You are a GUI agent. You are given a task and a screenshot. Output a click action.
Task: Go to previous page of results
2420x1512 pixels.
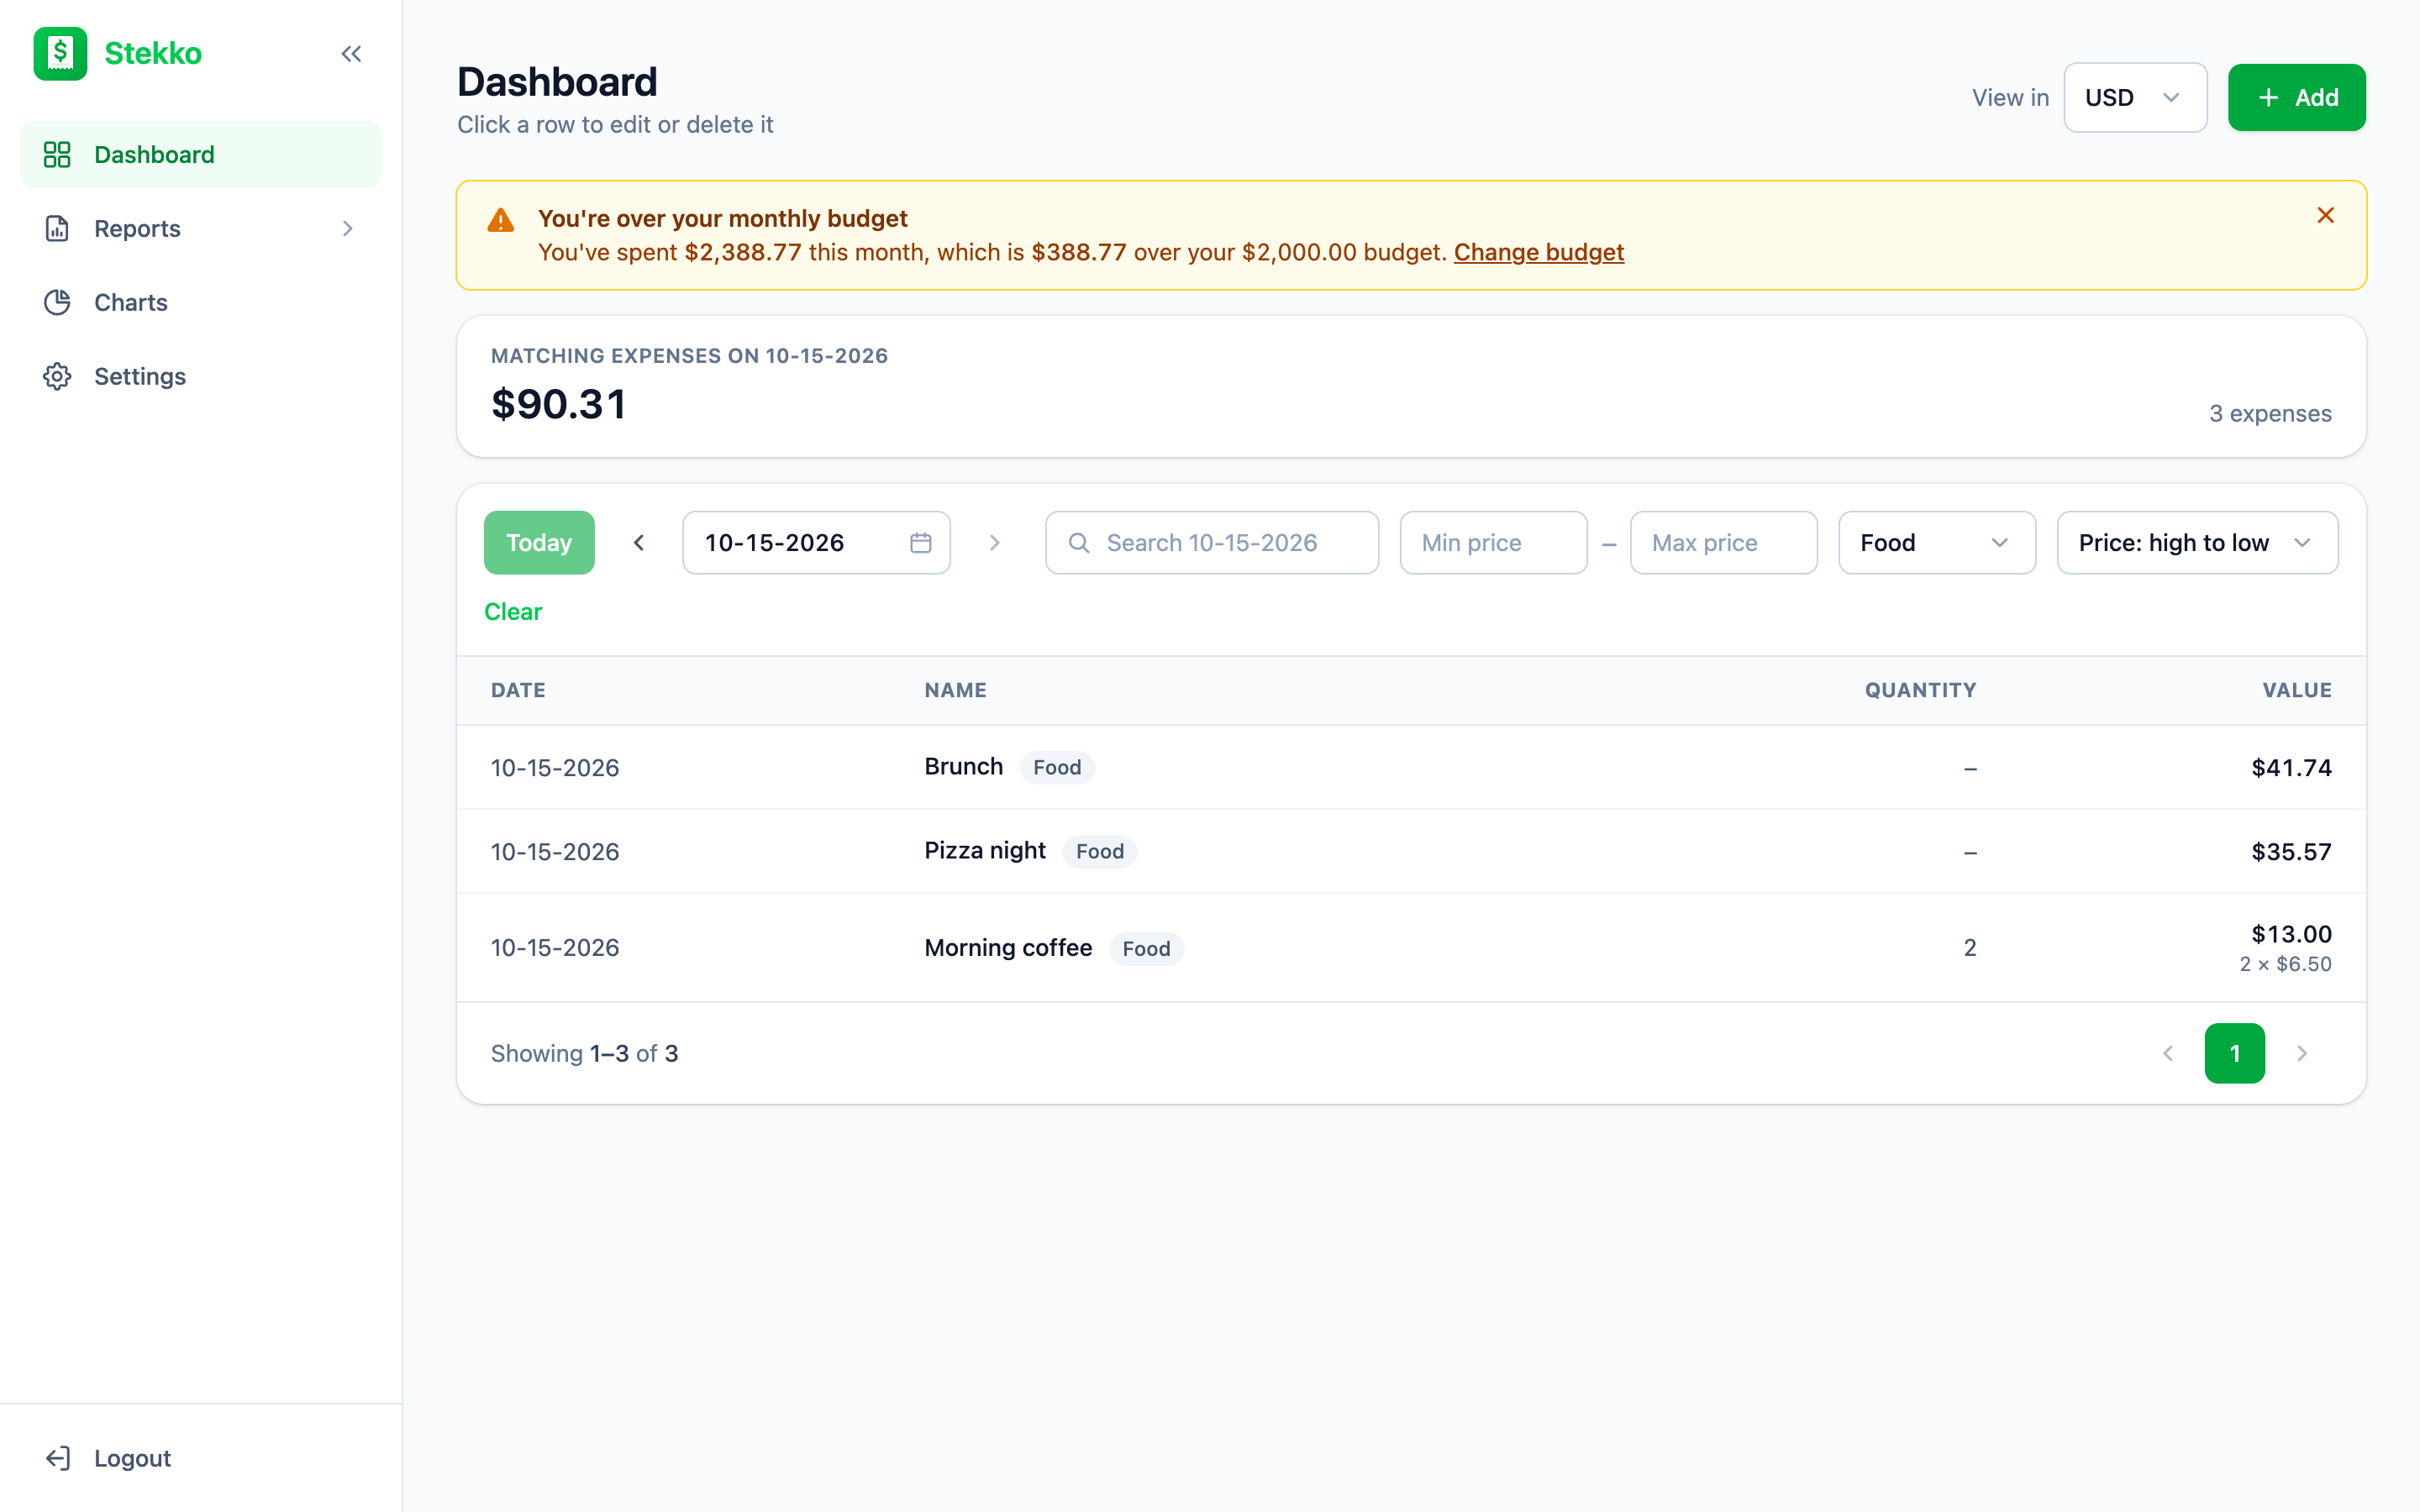(2168, 1053)
